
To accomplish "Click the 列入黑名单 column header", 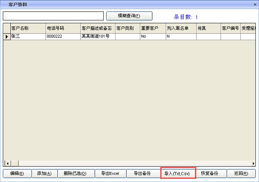I will point(181,28).
